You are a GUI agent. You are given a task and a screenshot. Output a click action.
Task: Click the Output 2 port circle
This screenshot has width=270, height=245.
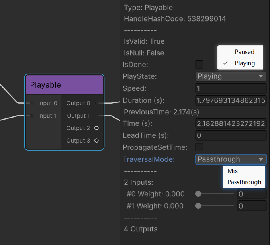pos(96,128)
